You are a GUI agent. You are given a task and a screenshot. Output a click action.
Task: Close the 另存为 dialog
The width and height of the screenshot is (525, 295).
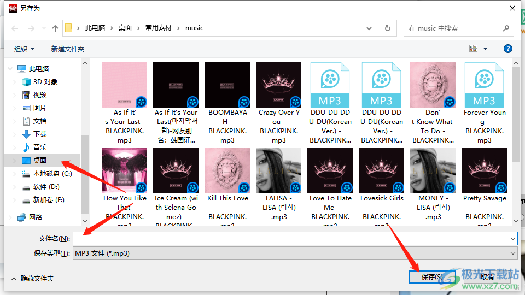512,8
